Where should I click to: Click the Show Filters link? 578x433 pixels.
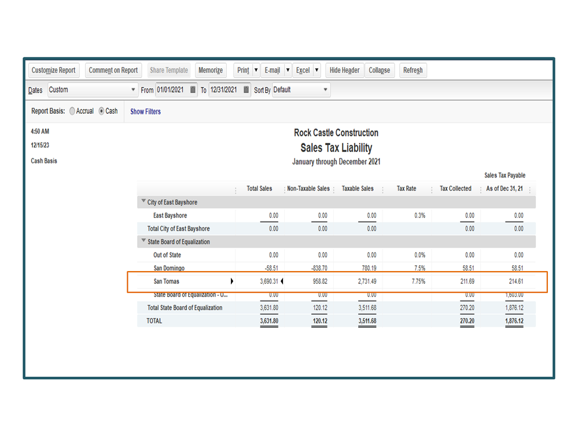pos(146,112)
